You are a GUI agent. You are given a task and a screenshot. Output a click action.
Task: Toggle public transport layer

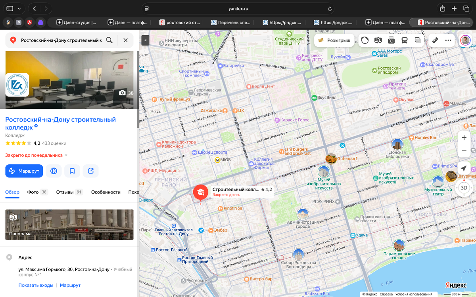(x=405, y=40)
